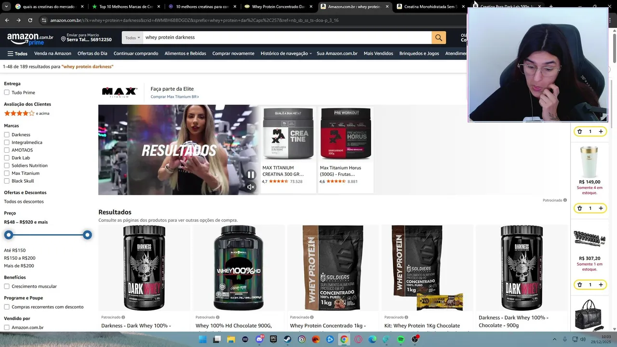Open Ofertas do Dia nav item

[93, 53]
